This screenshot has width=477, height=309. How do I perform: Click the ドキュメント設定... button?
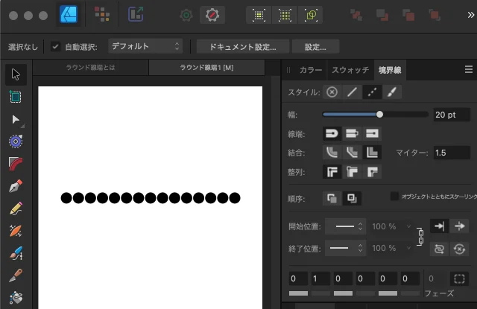[242, 46]
